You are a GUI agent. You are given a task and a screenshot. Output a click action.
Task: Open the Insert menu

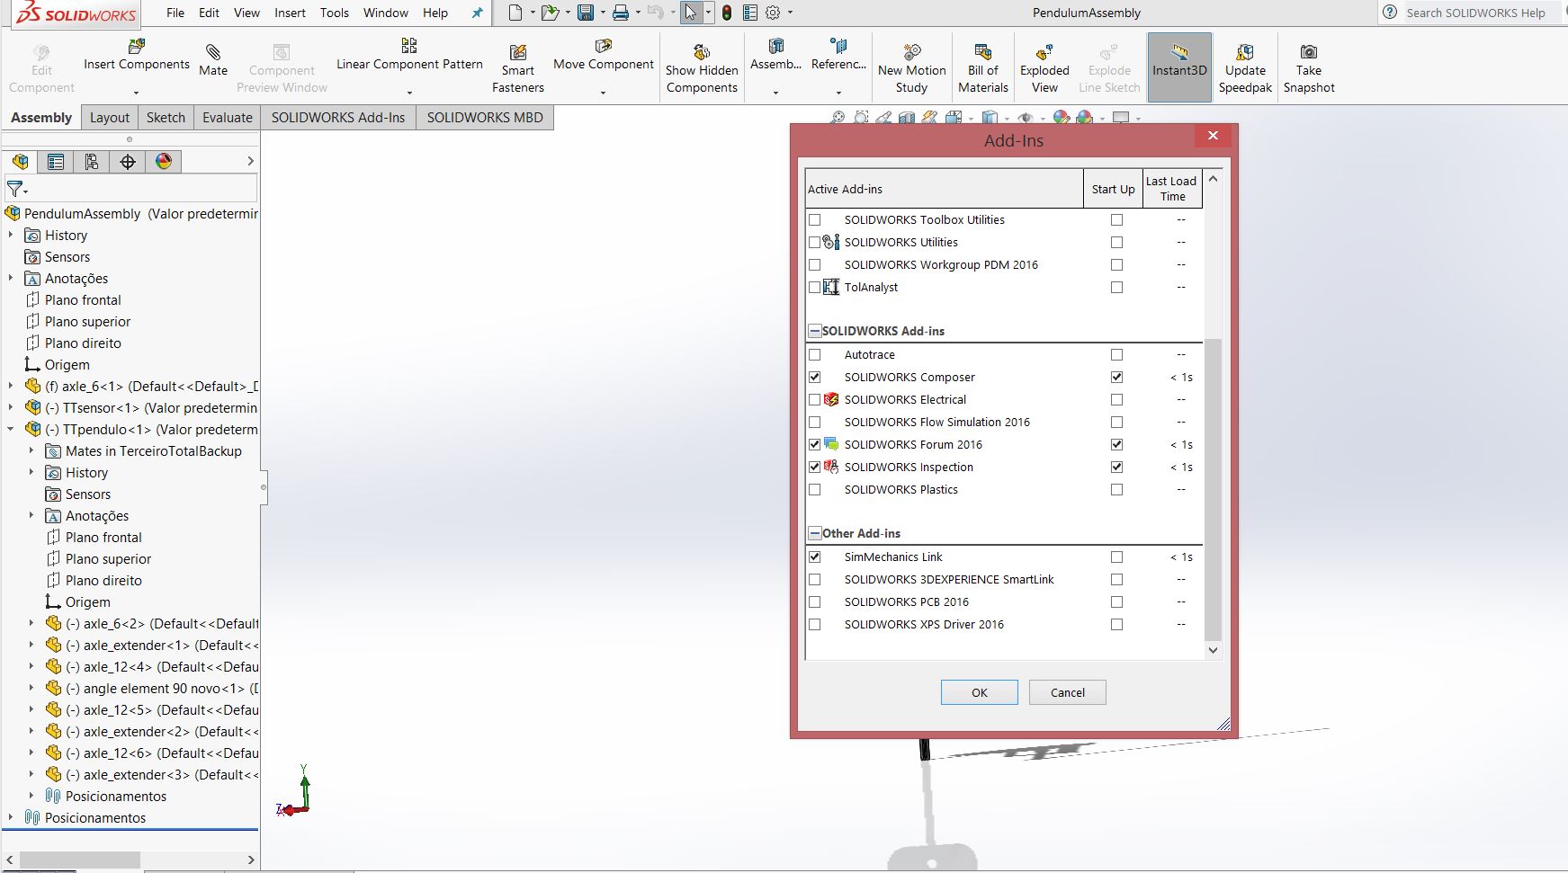tap(290, 13)
